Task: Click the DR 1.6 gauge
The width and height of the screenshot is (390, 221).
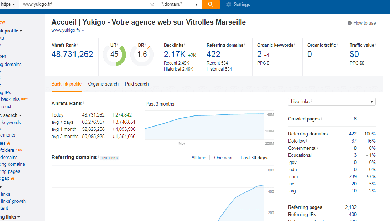Action: (x=142, y=54)
